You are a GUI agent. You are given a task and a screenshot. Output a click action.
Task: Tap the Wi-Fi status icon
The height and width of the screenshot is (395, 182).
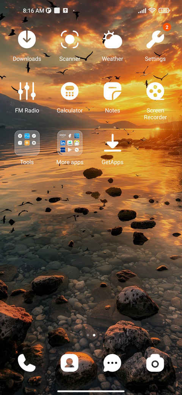[x=152, y=11]
